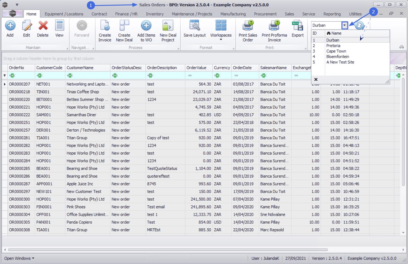Export the grid using the Export icon

[x=298, y=26]
